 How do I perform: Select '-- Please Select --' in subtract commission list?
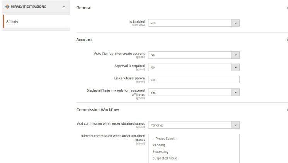click(165, 139)
